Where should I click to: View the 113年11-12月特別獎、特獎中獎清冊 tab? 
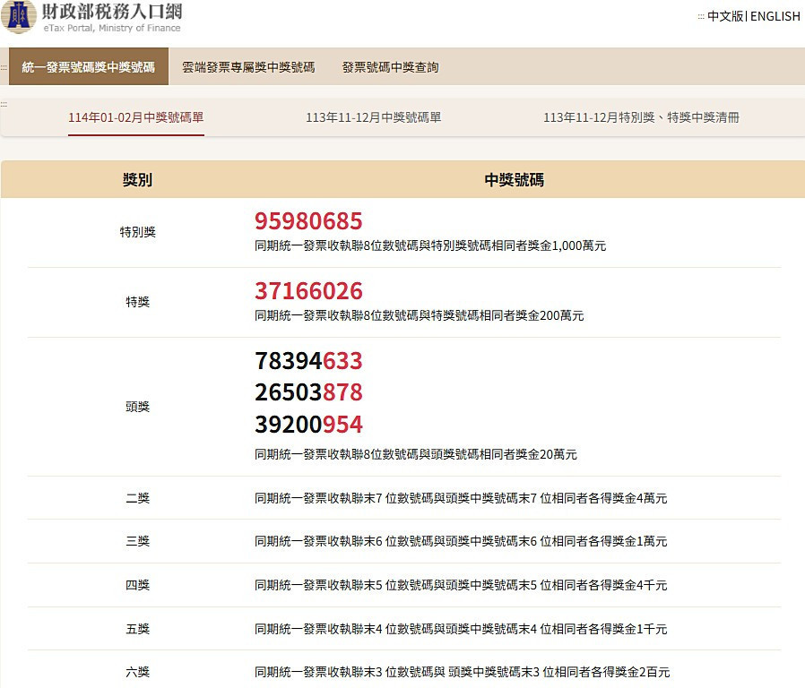pyautogui.click(x=644, y=117)
